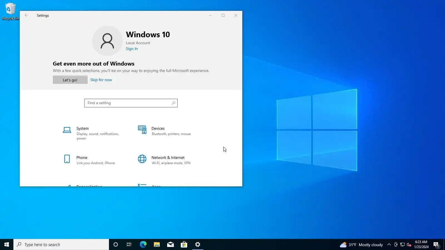Click the Meet Now tray icon
This screenshot has width=445, height=250.
pos(396,245)
